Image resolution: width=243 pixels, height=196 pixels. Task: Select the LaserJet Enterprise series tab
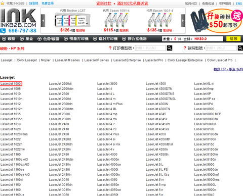click(127, 60)
